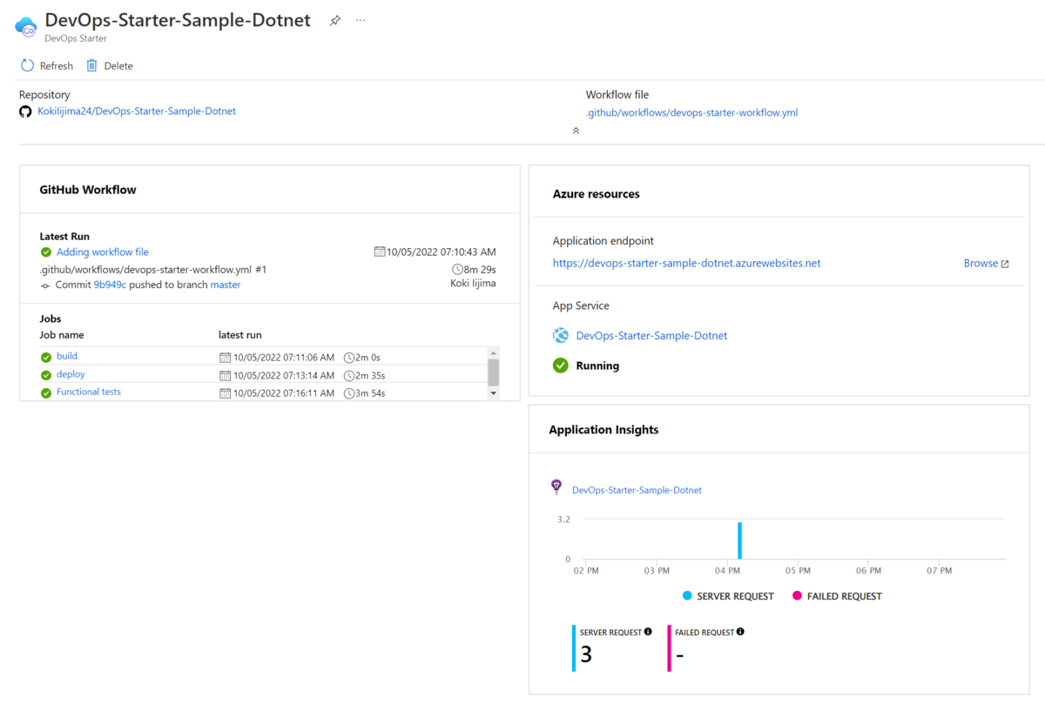This screenshot has width=1045, height=711.
Task: Click the App Service icon
Action: 561,336
